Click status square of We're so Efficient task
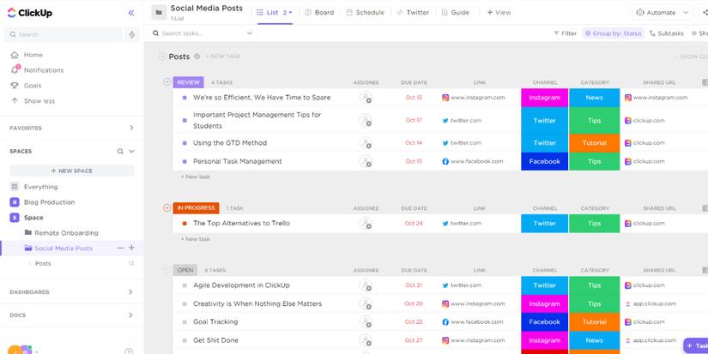This screenshot has height=354, width=708. click(x=185, y=98)
